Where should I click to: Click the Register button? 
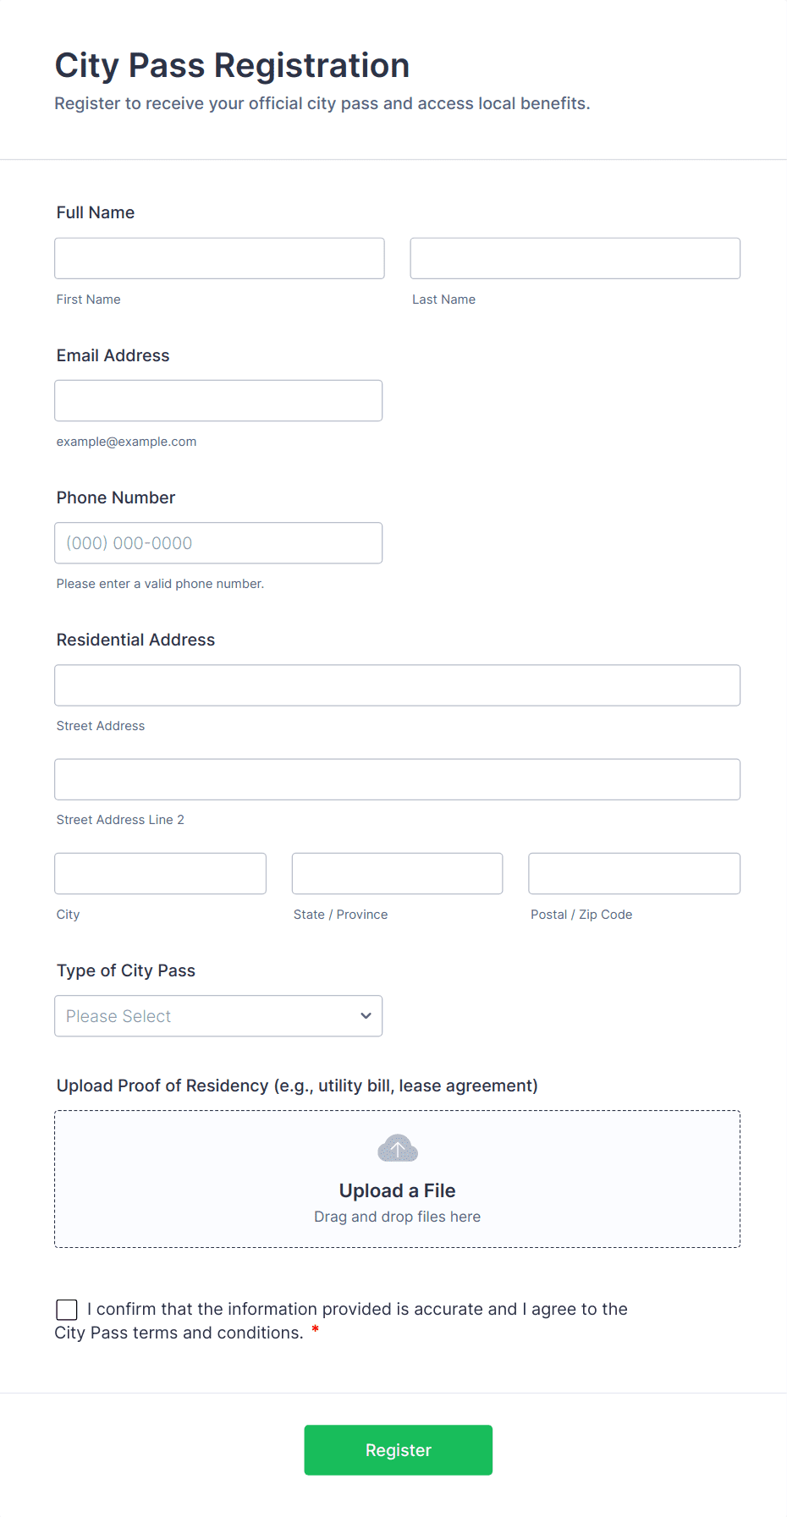tap(398, 1449)
